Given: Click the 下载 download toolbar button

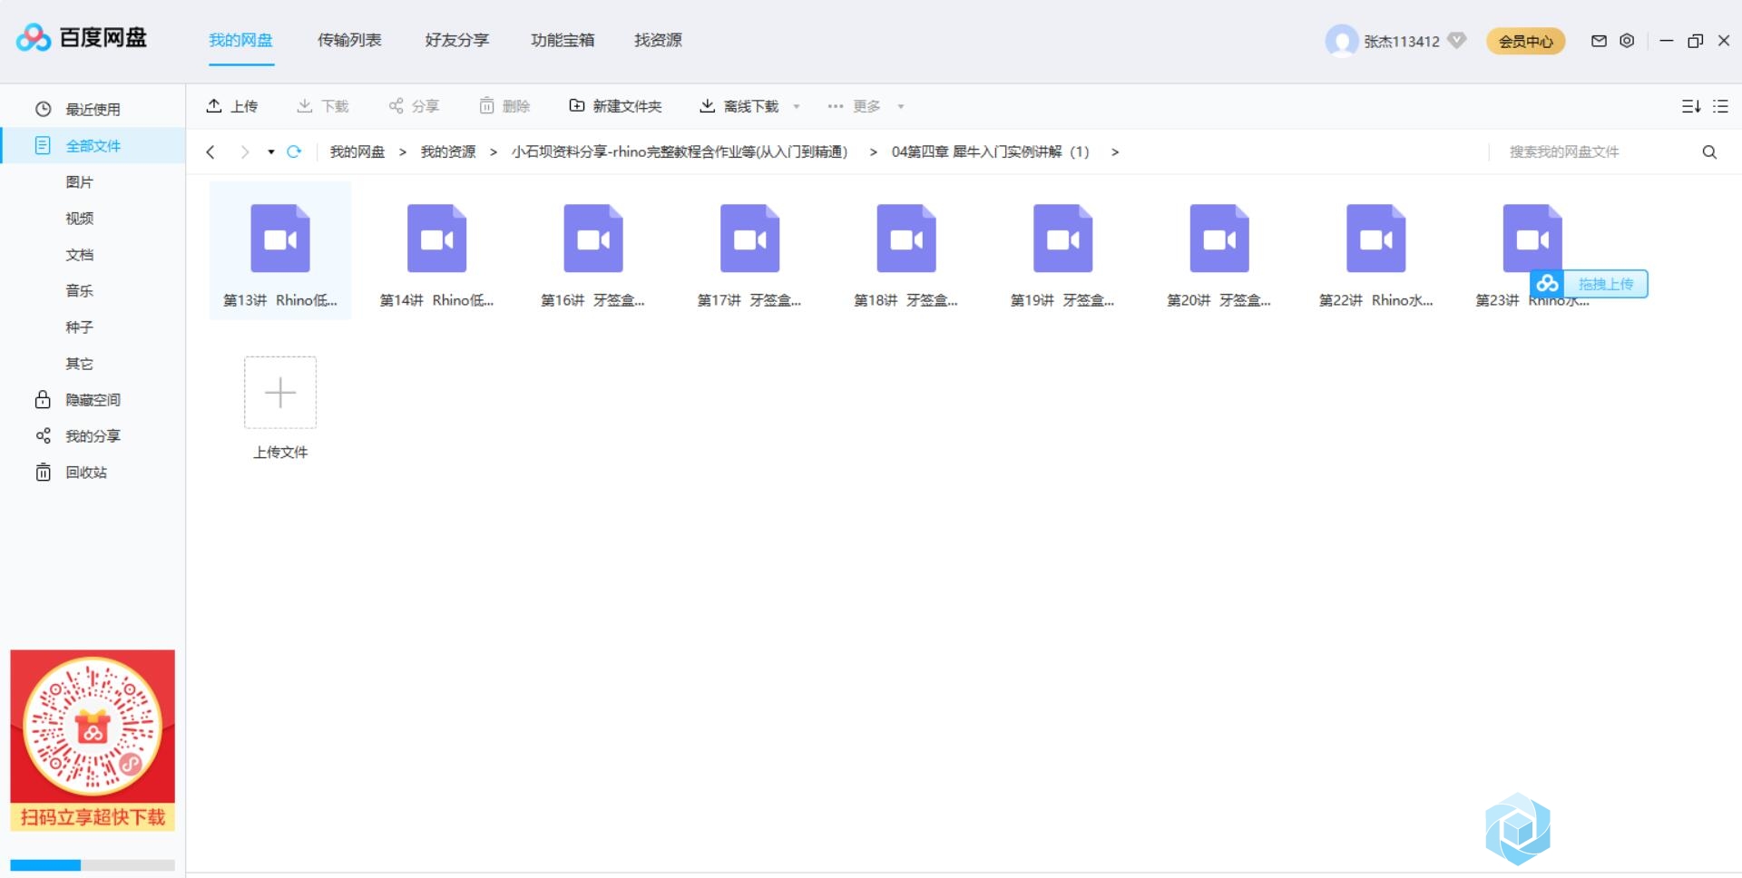Looking at the screenshot, I should pos(323,106).
